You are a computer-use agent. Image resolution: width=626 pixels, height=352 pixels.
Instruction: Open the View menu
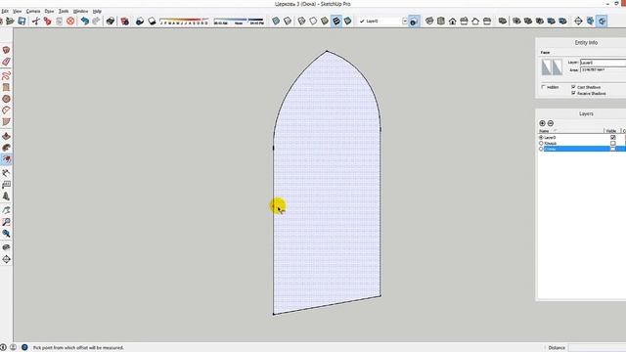click(x=18, y=11)
